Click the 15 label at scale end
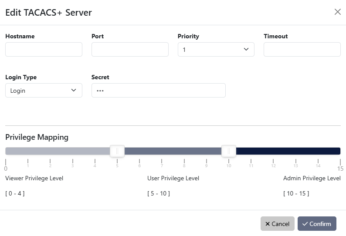Screen dimensions: 346x236 [x=340, y=168]
